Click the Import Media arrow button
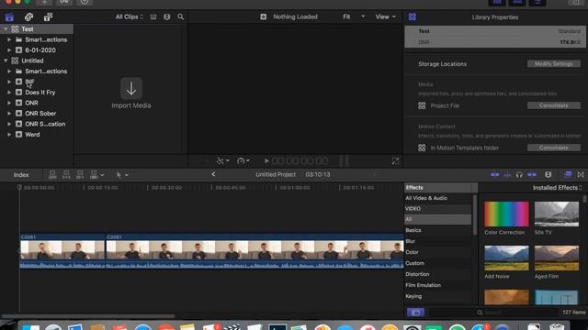Image resolution: width=588 pixels, height=330 pixels. click(x=131, y=88)
